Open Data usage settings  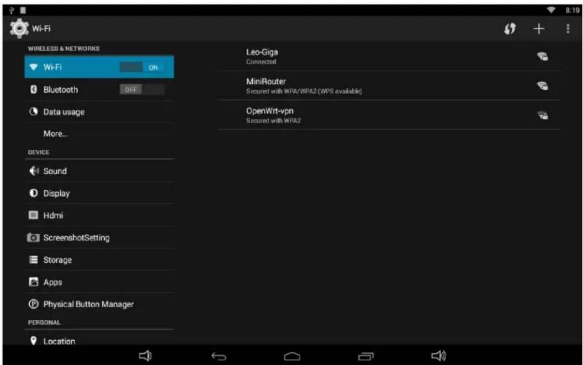(x=99, y=112)
